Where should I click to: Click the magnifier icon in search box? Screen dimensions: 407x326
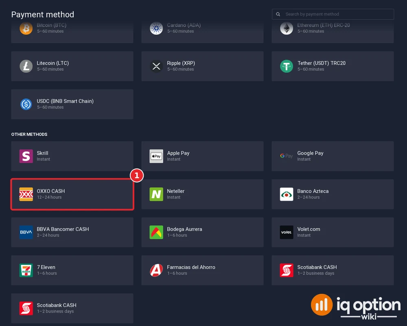point(278,14)
